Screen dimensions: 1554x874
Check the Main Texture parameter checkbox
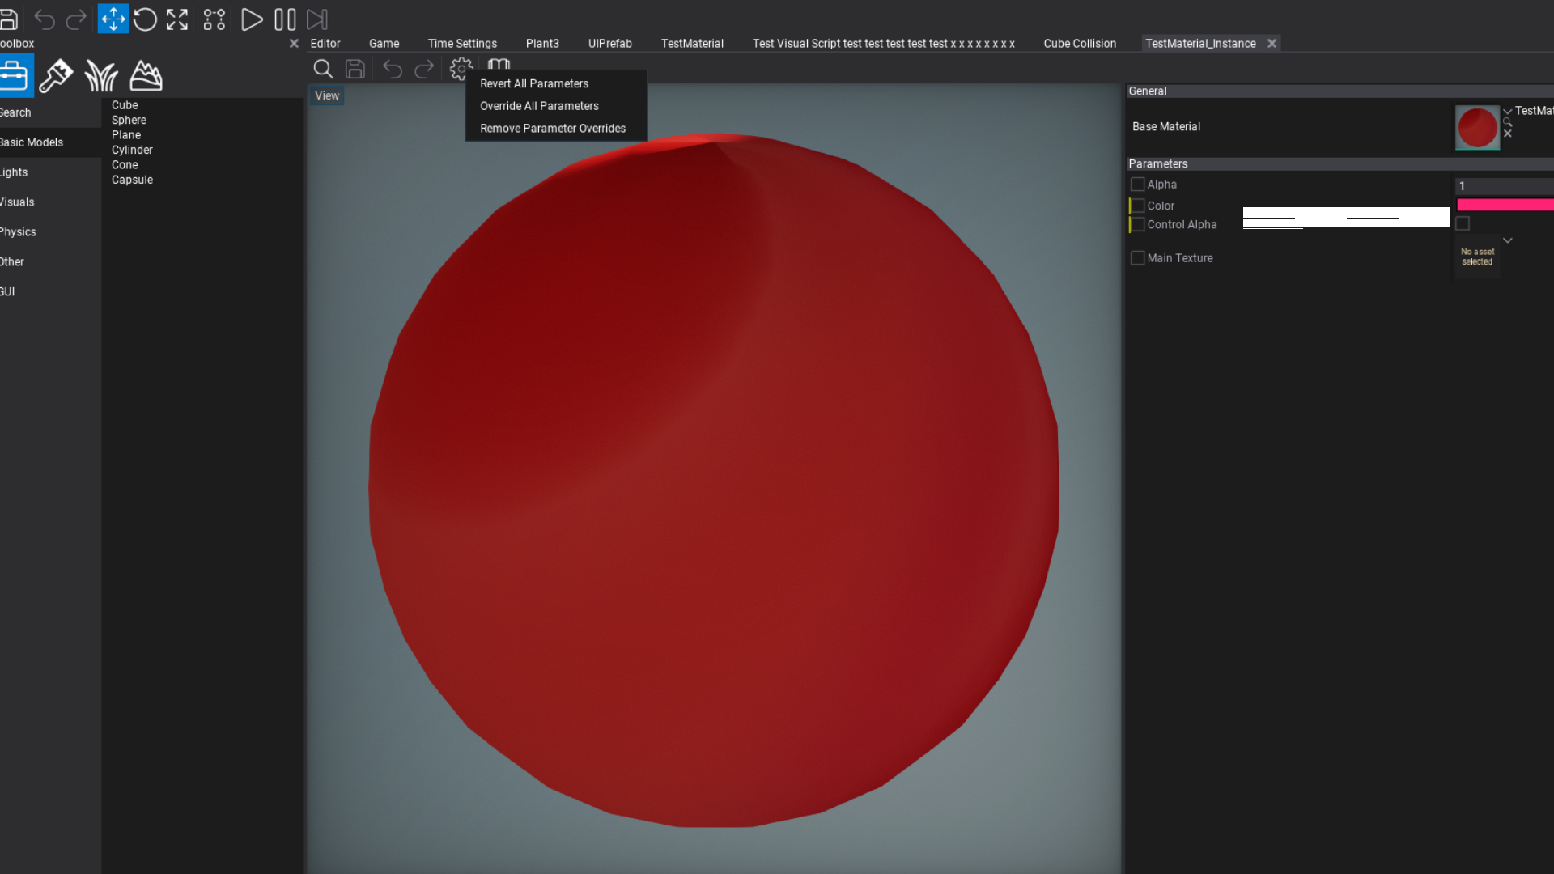coord(1137,257)
